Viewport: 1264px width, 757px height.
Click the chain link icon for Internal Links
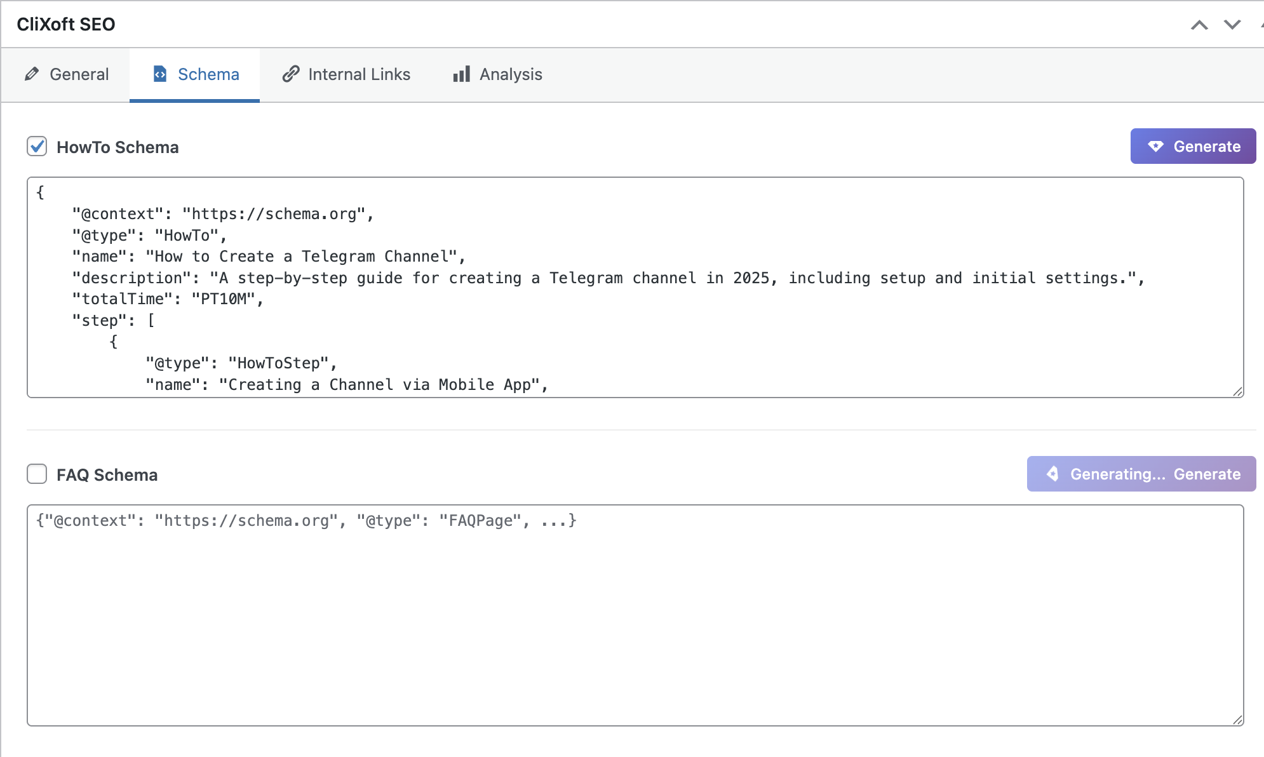coord(291,74)
